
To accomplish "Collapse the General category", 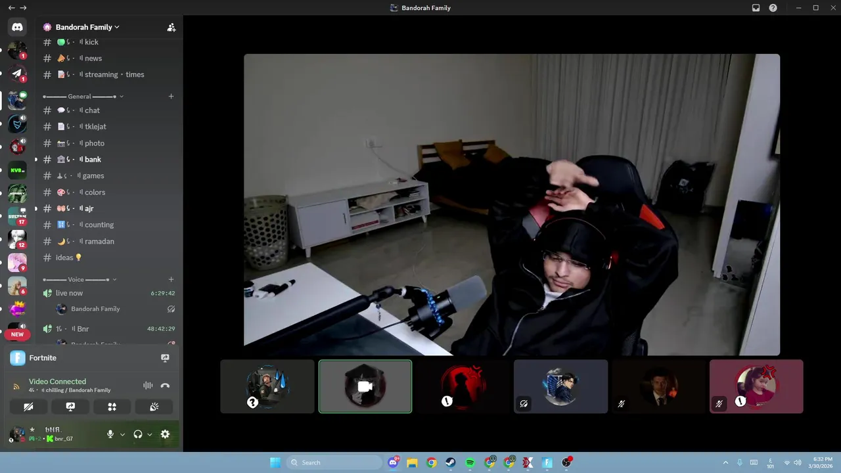I will click(83, 97).
